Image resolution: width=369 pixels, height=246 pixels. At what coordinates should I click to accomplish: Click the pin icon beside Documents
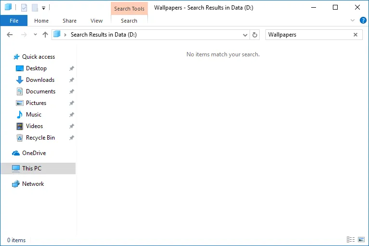(72, 91)
